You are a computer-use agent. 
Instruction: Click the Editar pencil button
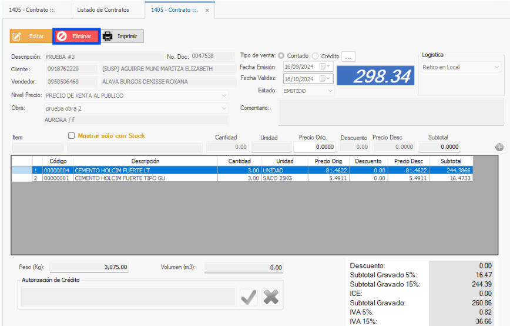point(29,36)
